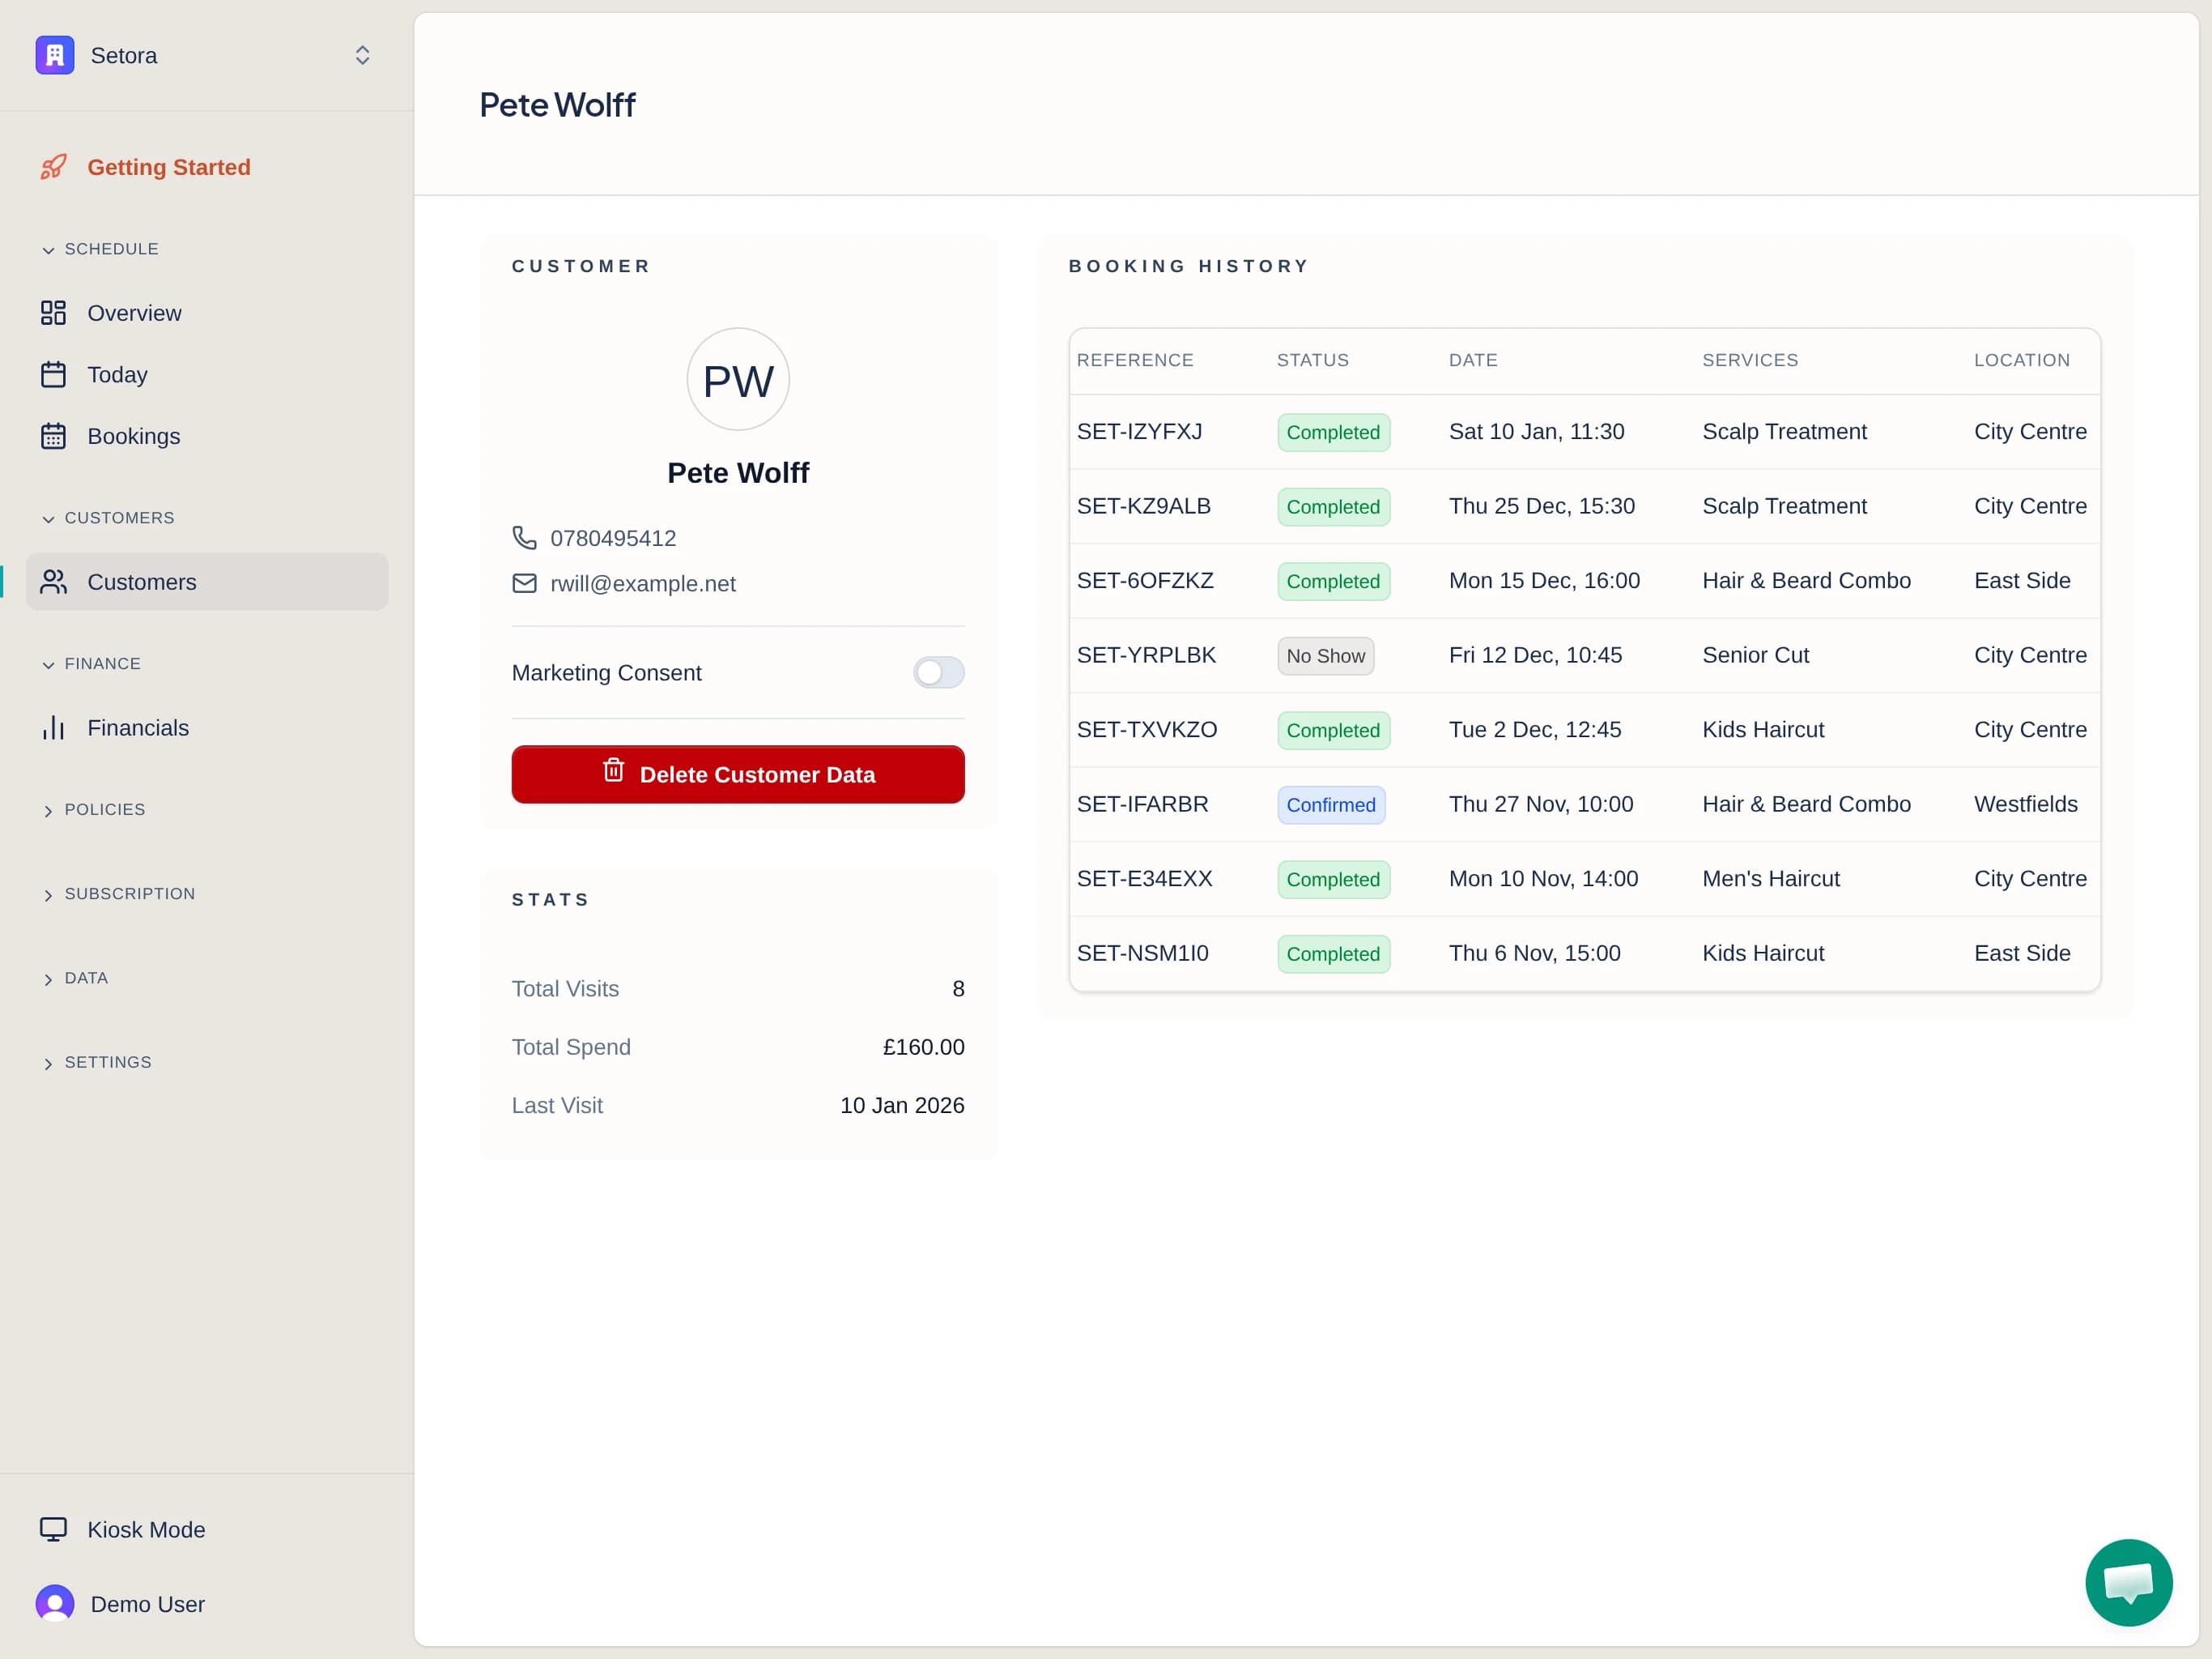Click the Demo User avatar
This screenshot has width=2212, height=1659.
click(54, 1602)
